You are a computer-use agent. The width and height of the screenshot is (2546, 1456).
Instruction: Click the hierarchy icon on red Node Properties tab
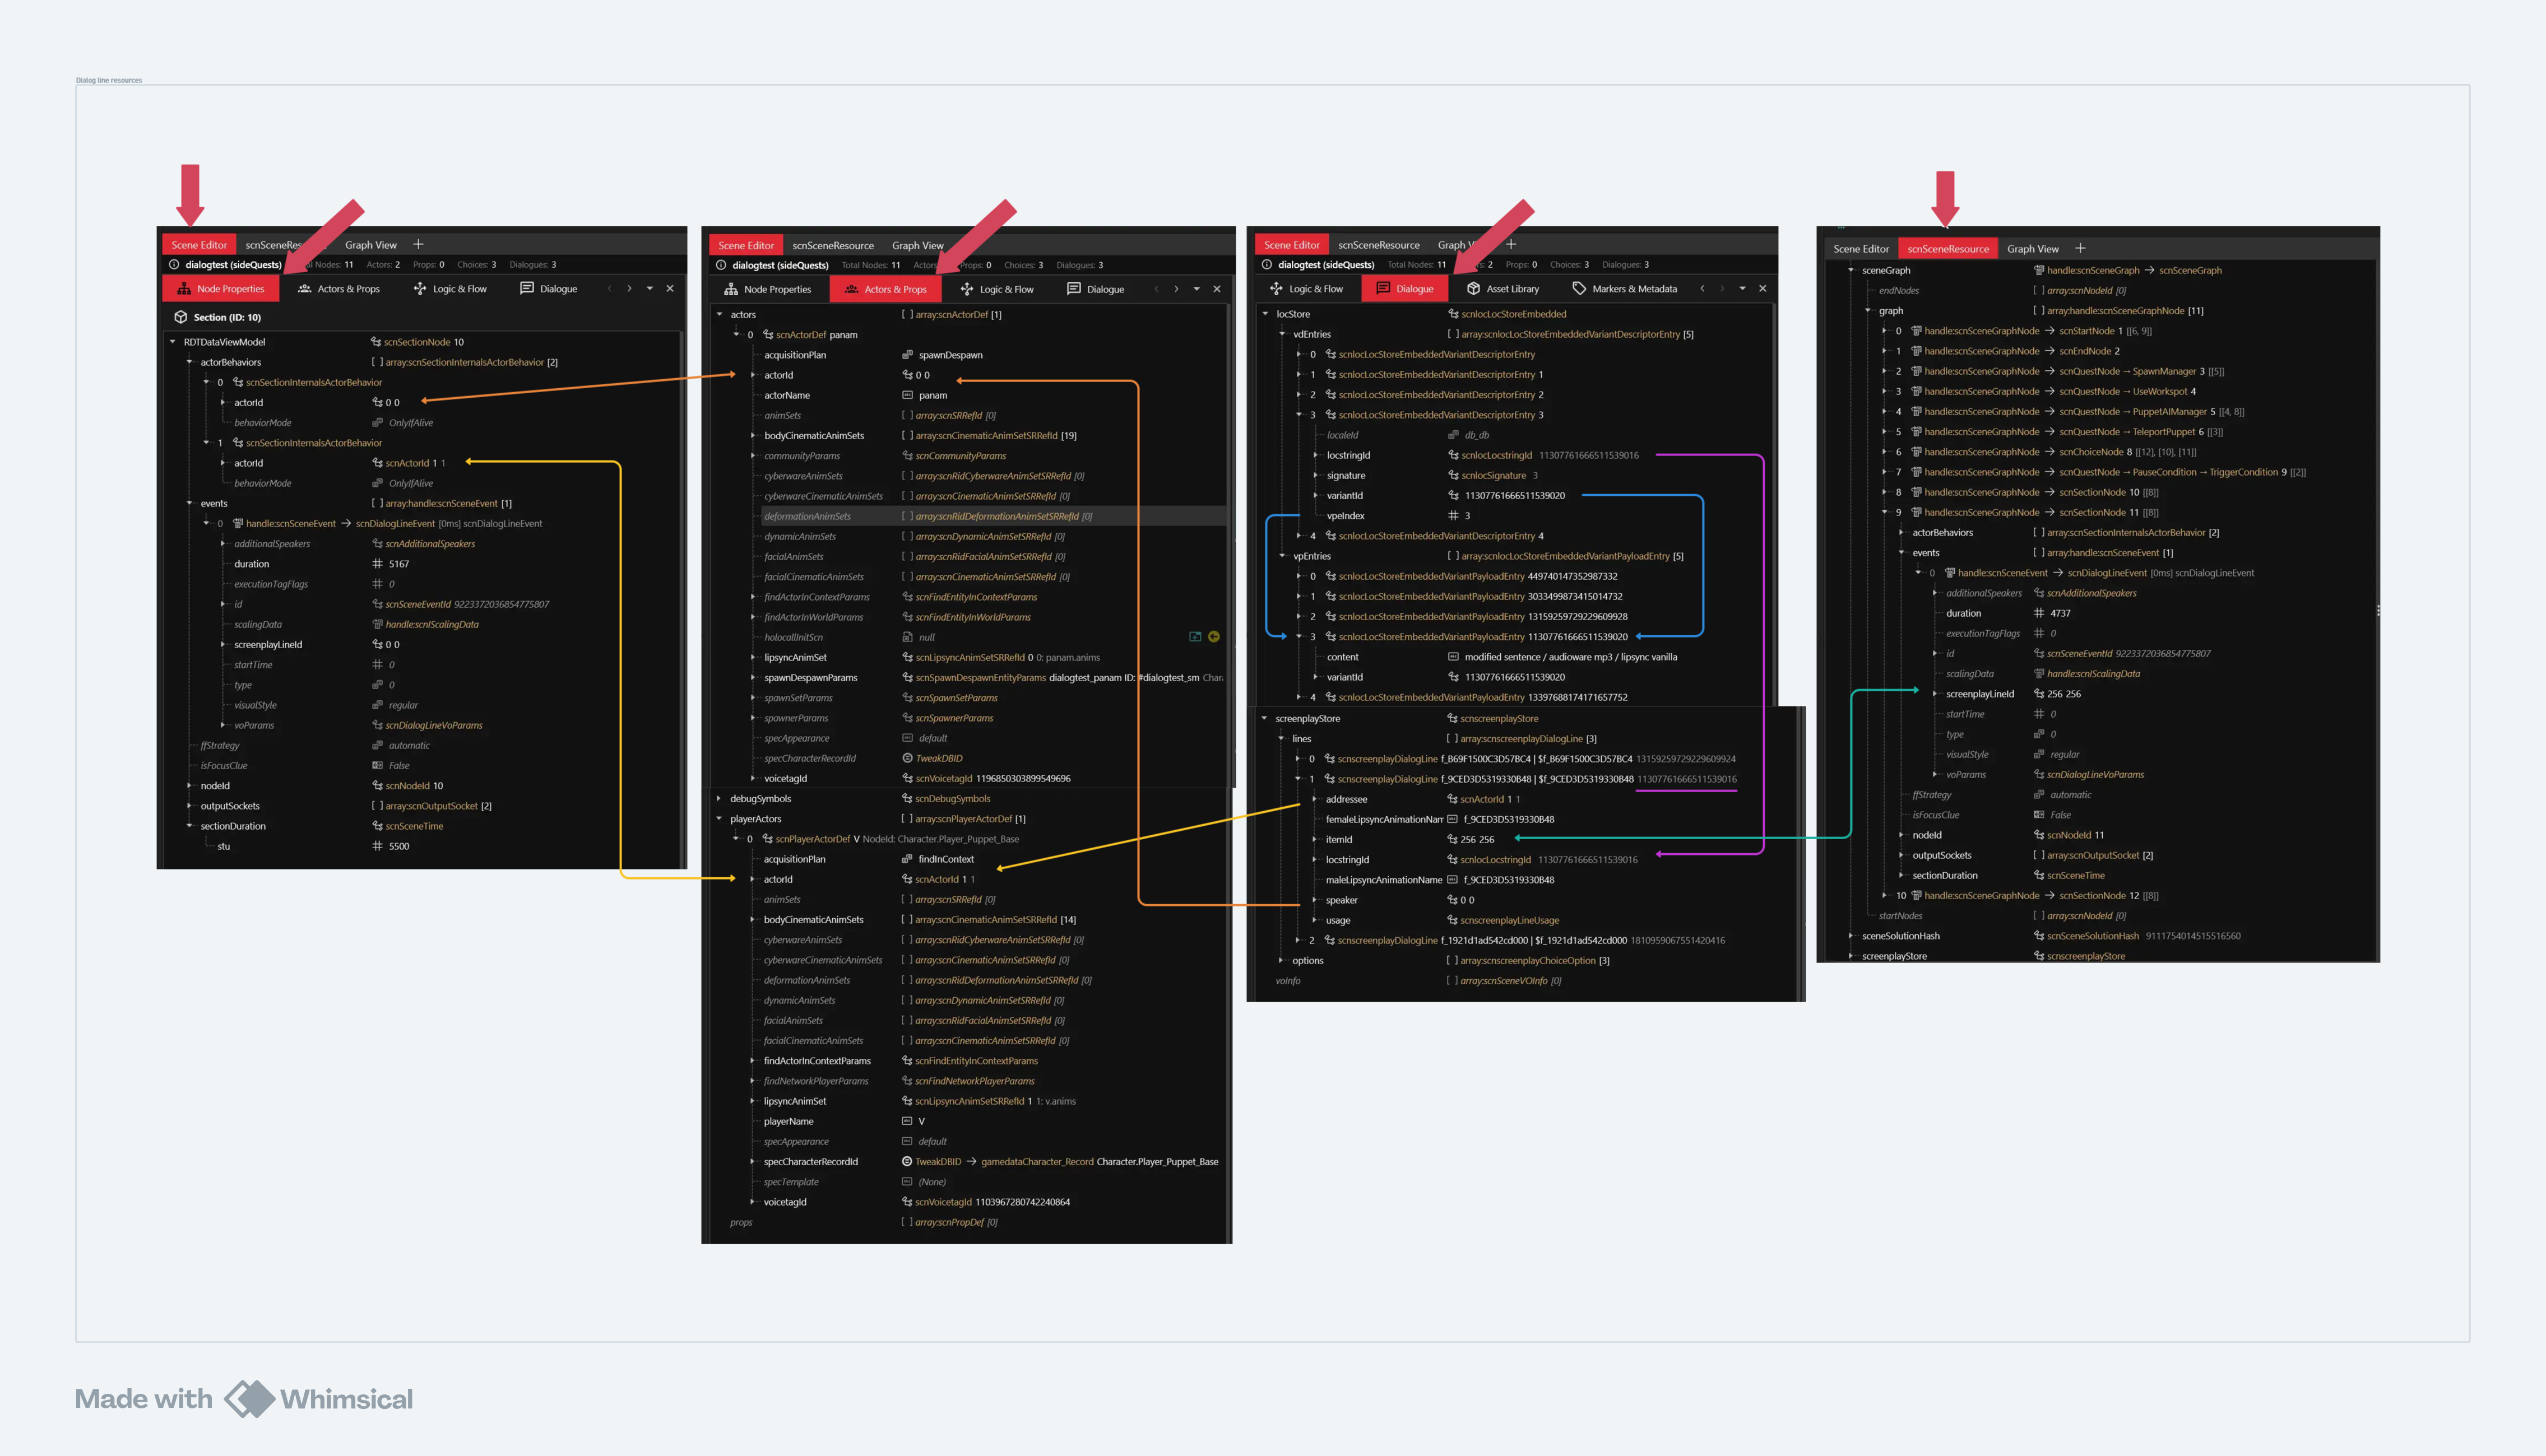[184, 289]
